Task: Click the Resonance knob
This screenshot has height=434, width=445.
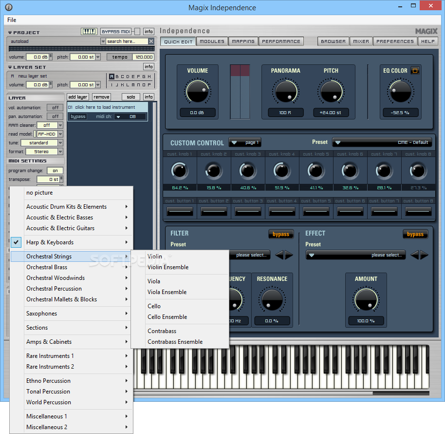Action: pyautogui.click(x=272, y=300)
